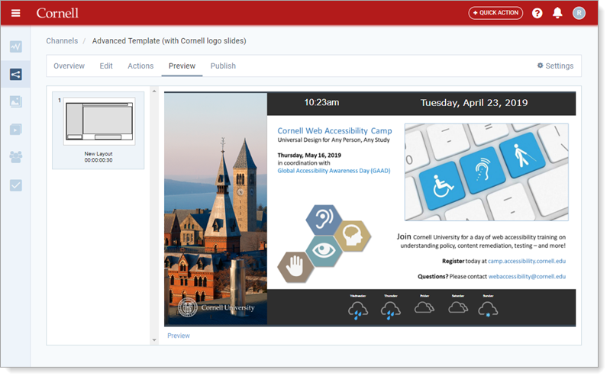
Task: Click the clock tower photo panel
Action: tap(215, 208)
